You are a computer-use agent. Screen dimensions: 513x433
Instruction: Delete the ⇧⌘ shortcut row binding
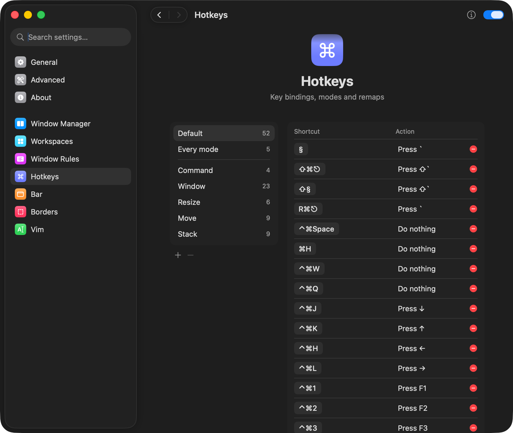[x=473, y=169]
